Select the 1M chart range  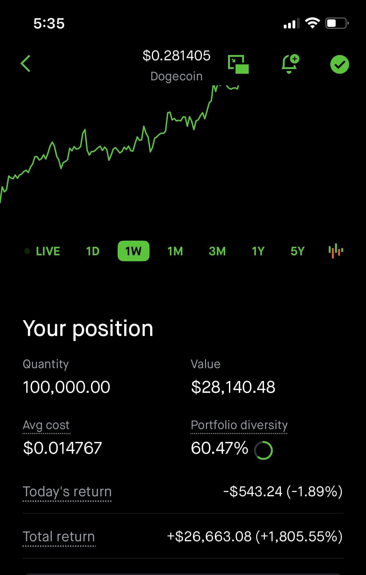click(175, 251)
